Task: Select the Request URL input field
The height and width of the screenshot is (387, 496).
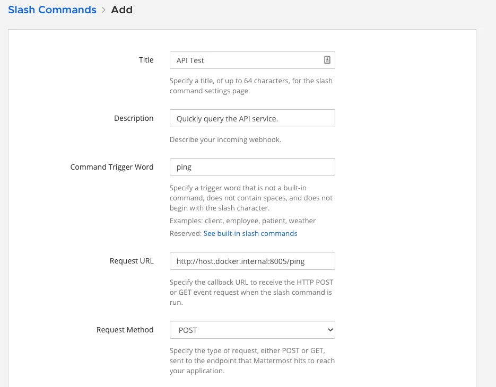Action: click(252, 261)
